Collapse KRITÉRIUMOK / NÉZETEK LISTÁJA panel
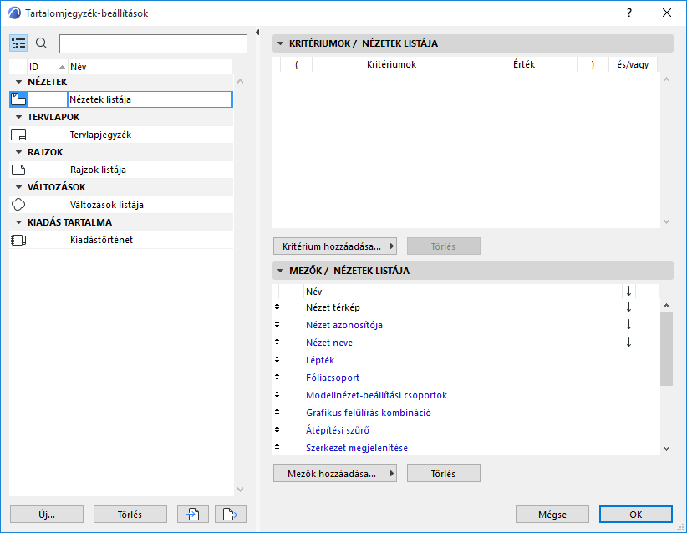Viewport: 687px width, 533px height. tap(281, 43)
